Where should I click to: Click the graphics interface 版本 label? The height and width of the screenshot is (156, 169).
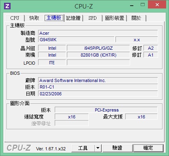point(46,110)
